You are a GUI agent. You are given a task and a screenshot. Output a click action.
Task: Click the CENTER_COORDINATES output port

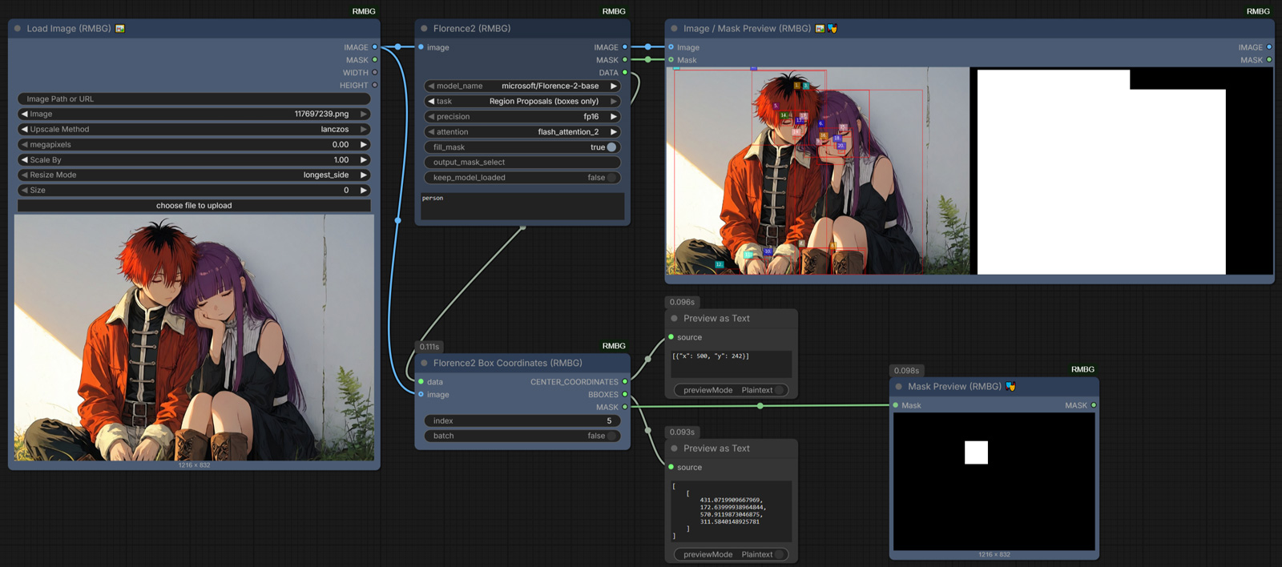tap(625, 382)
